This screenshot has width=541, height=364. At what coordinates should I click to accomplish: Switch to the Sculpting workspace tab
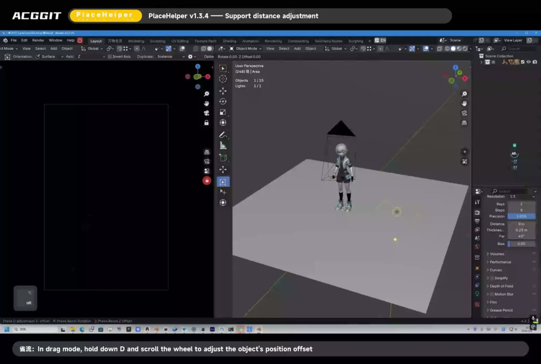click(157, 41)
